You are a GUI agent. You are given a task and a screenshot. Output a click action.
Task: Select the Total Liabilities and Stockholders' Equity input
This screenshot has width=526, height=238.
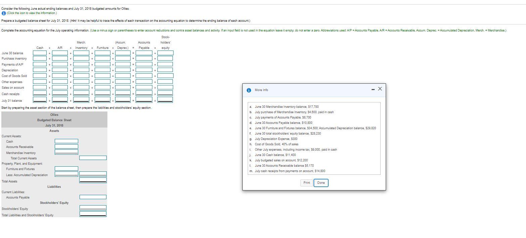[93, 214]
